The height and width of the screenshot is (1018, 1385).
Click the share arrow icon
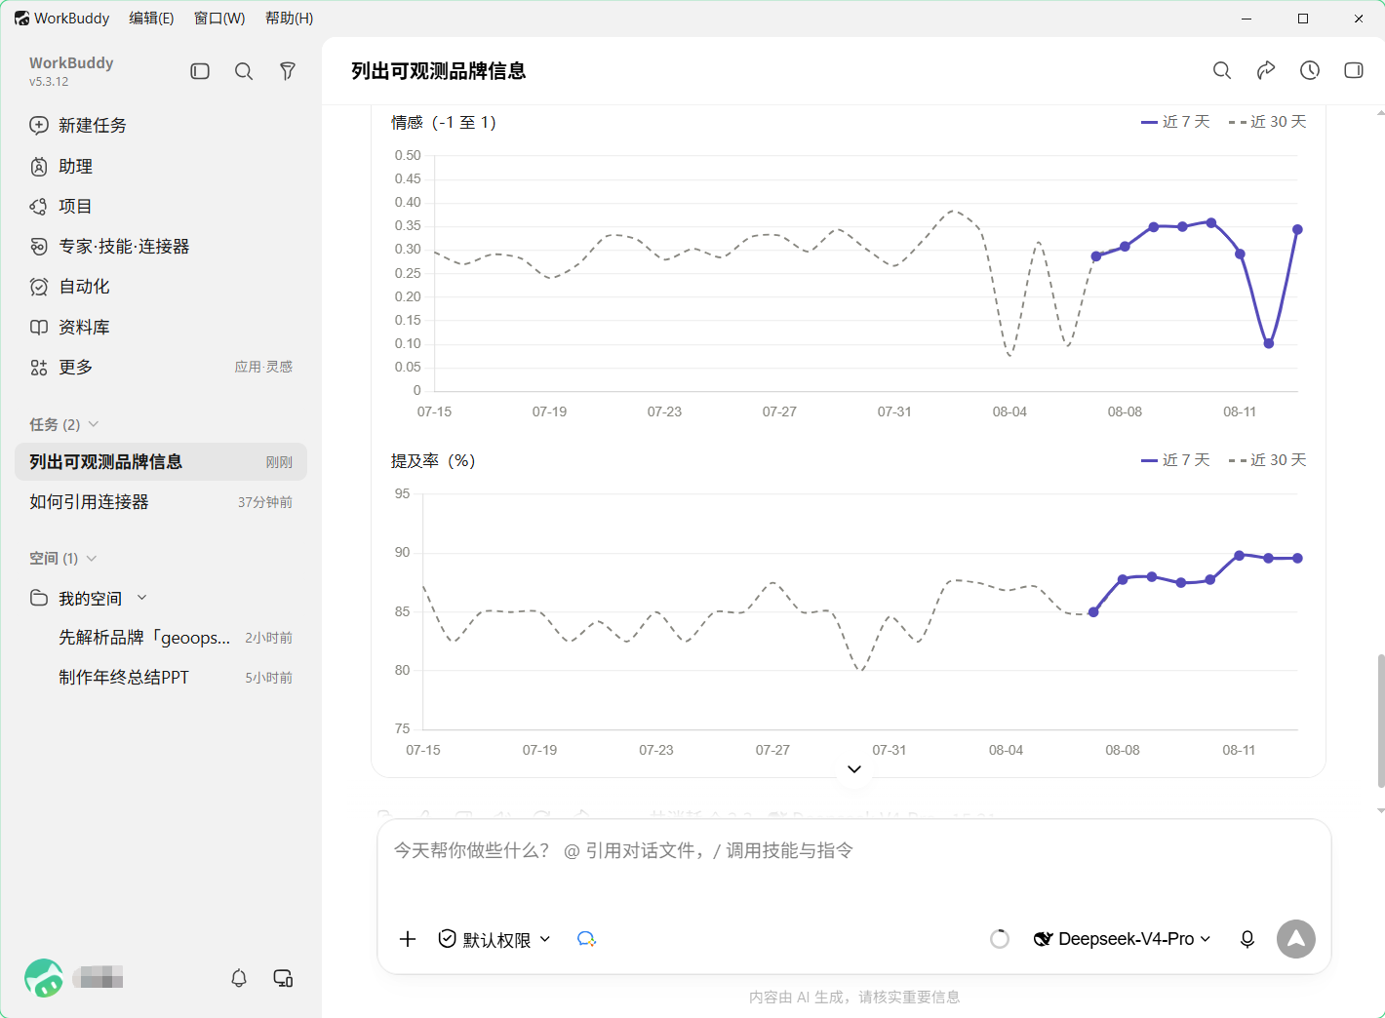click(x=1266, y=70)
